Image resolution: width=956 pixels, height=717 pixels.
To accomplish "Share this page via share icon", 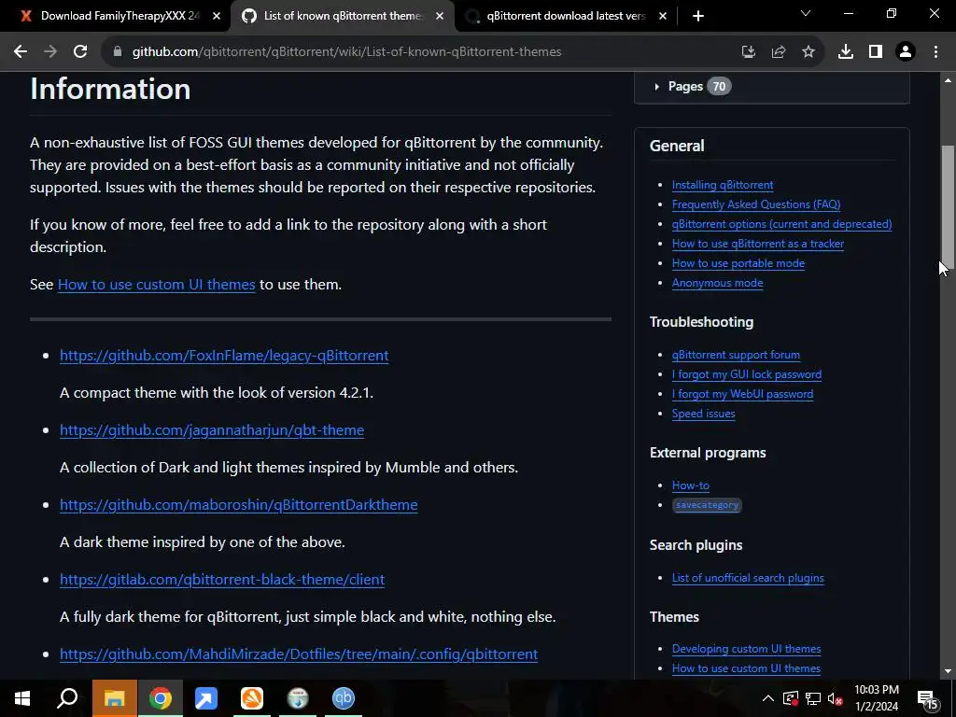I will pos(779,52).
